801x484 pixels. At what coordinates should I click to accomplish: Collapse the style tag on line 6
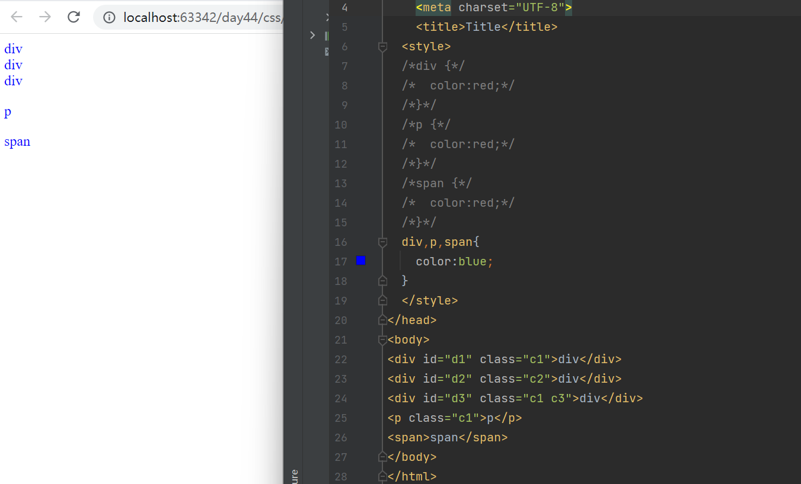point(382,46)
